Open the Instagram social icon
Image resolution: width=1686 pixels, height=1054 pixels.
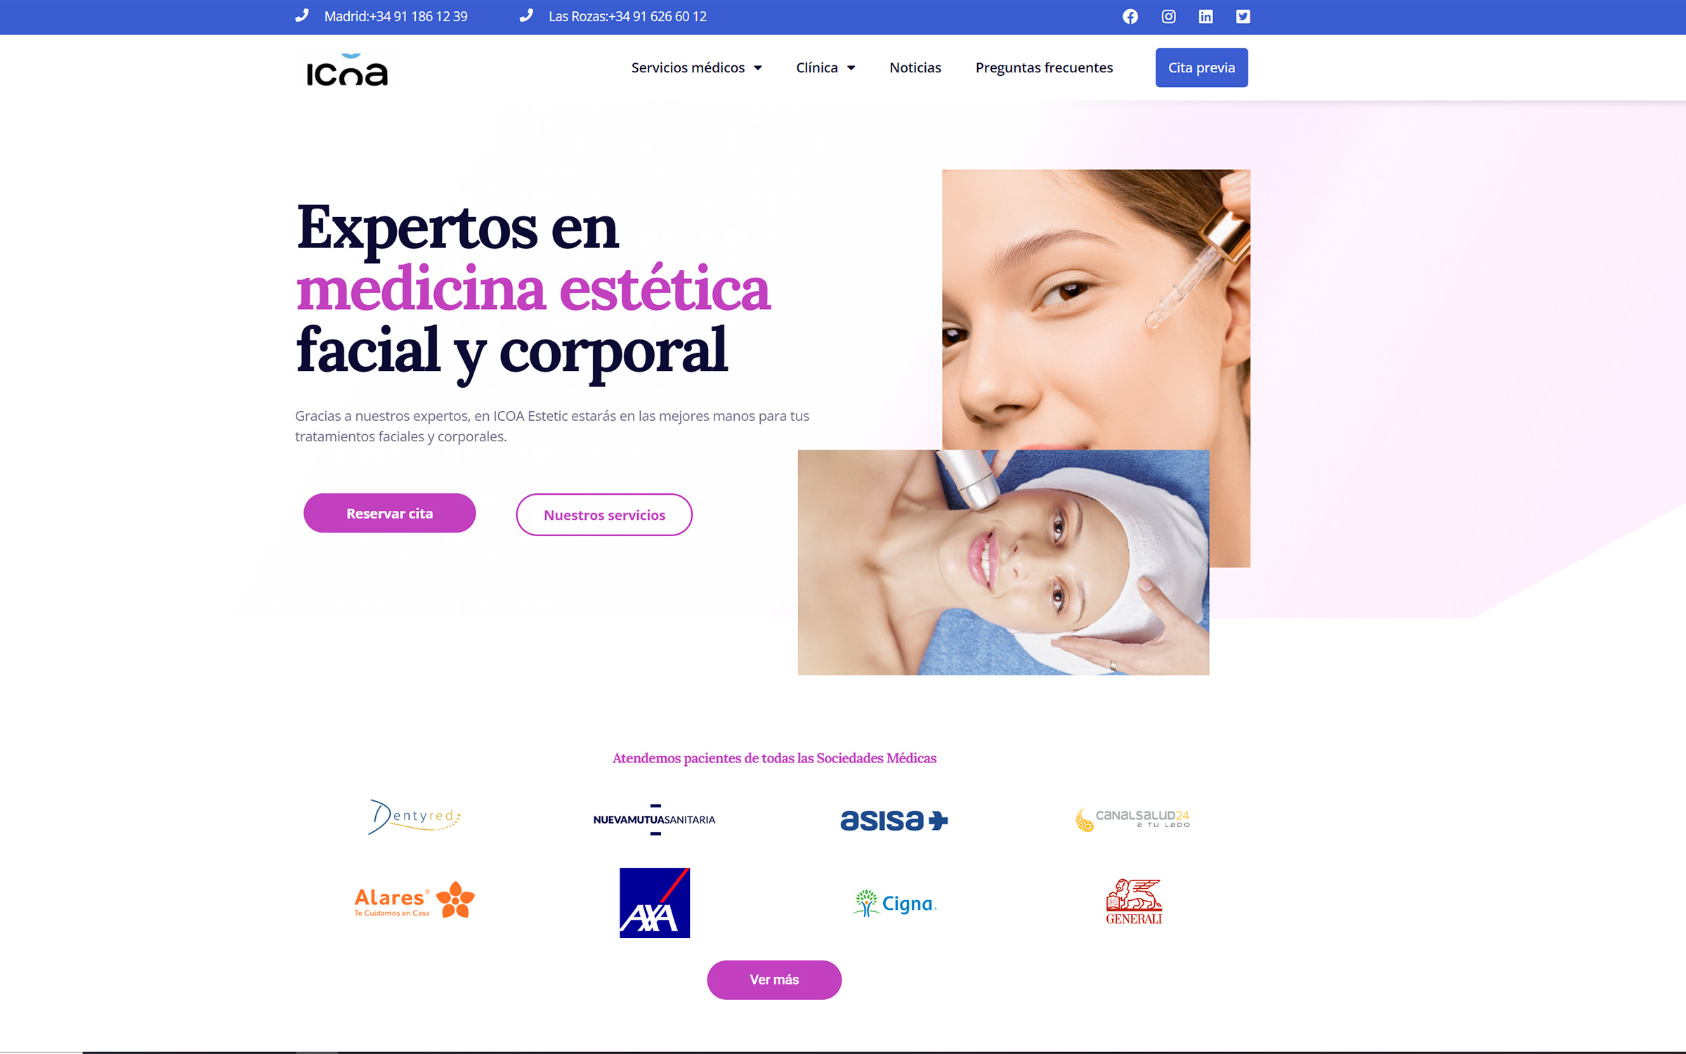(x=1168, y=16)
